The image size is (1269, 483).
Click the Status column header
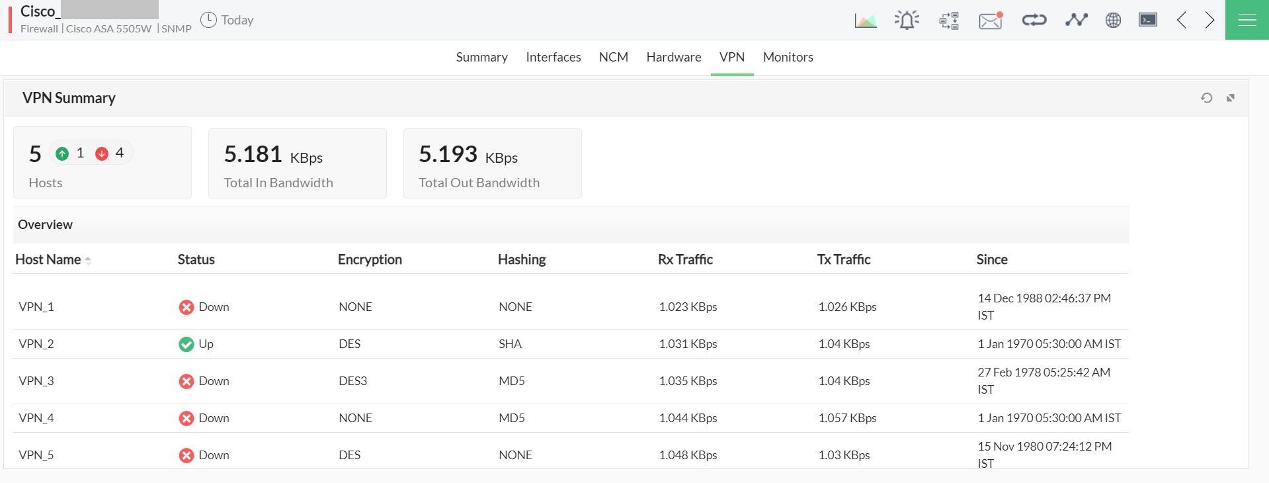click(x=196, y=259)
